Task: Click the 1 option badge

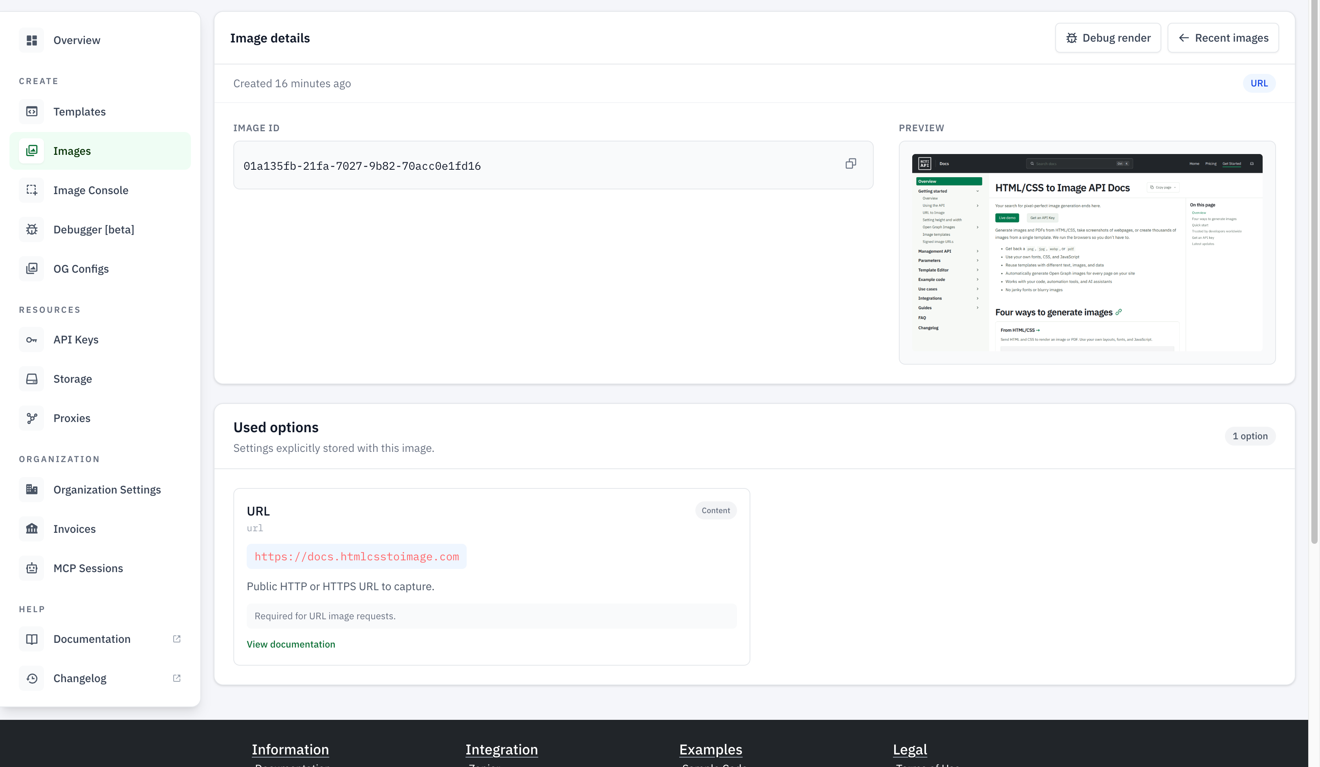Action: point(1250,437)
